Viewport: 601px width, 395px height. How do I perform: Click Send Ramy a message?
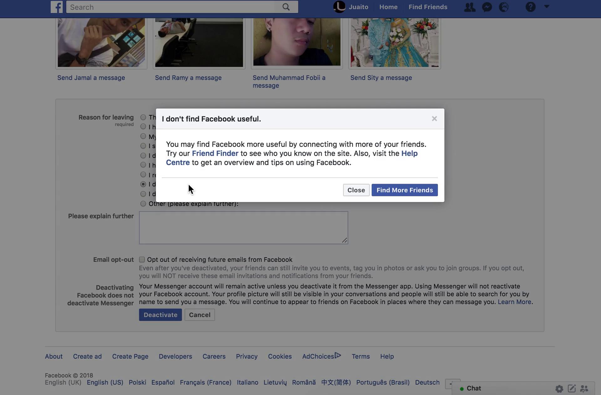coord(188,78)
